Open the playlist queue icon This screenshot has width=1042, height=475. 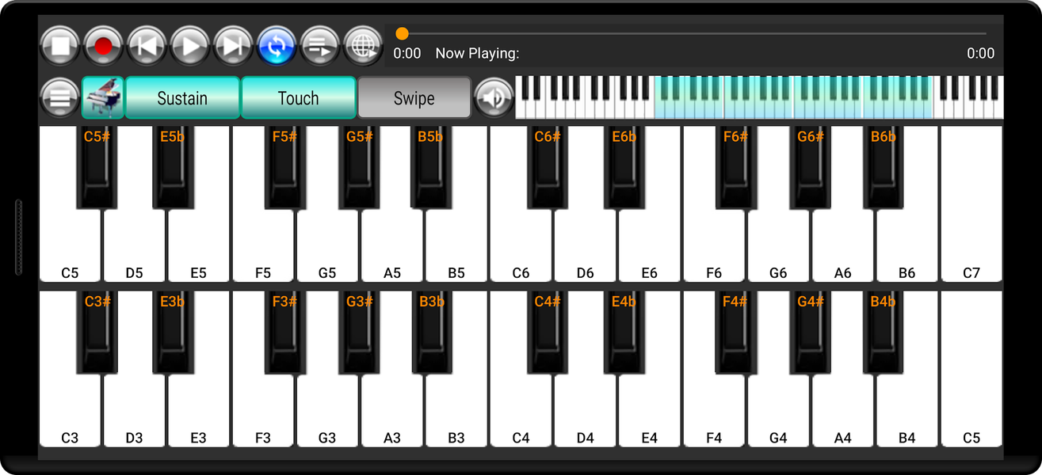319,45
